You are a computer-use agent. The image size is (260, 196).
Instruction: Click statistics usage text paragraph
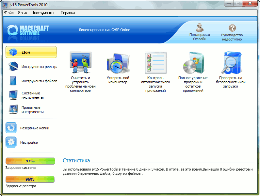[x=157, y=171]
